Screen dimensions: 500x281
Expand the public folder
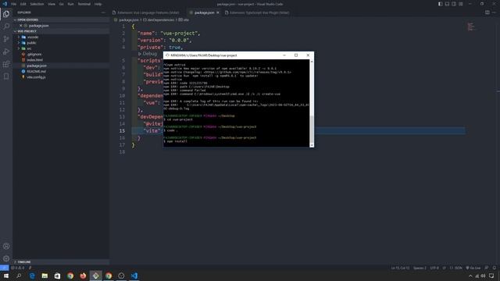(31, 43)
